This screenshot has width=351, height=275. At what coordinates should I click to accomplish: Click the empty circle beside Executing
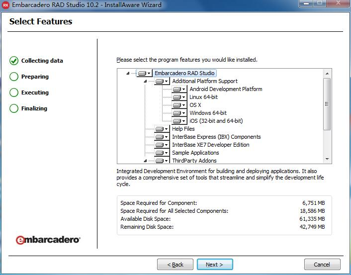pos(14,92)
